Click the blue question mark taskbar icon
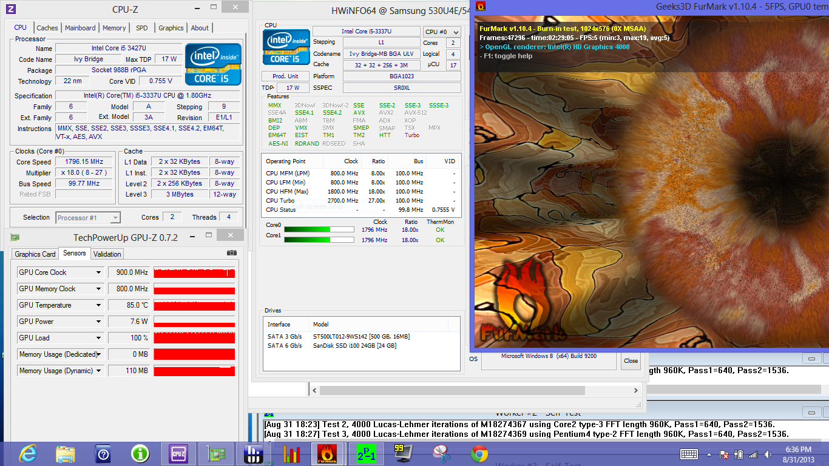This screenshot has height=466, width=829. point(103,453)
